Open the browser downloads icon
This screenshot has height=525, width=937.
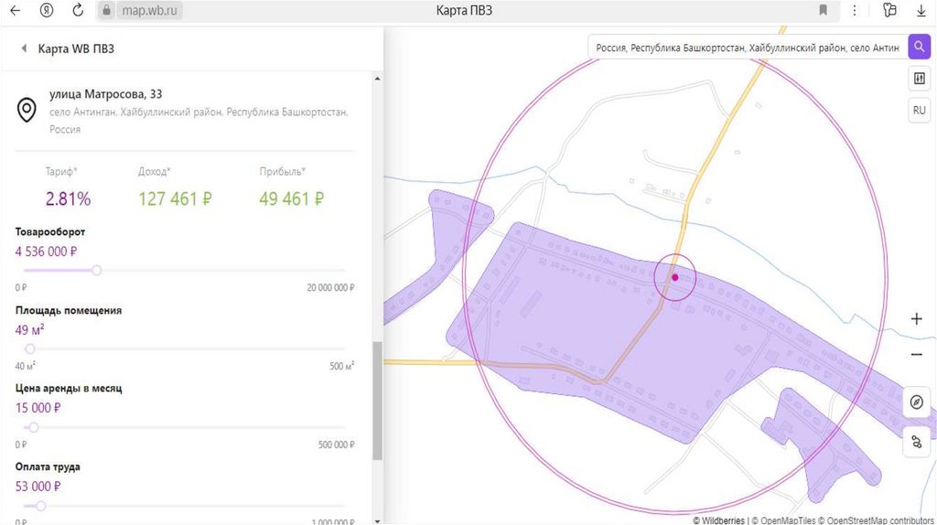(x=921, y=10)
